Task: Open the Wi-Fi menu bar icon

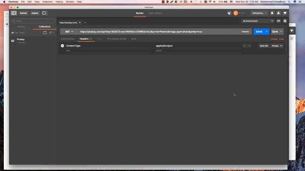Action: tap(210, 2)
